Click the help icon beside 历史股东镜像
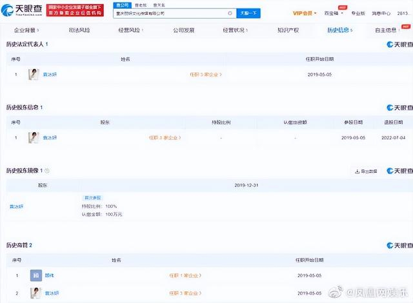 [x=48, y=171]
